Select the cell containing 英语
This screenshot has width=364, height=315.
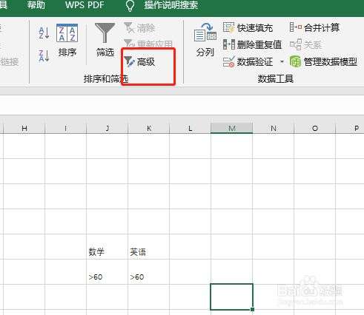point(149,247)
